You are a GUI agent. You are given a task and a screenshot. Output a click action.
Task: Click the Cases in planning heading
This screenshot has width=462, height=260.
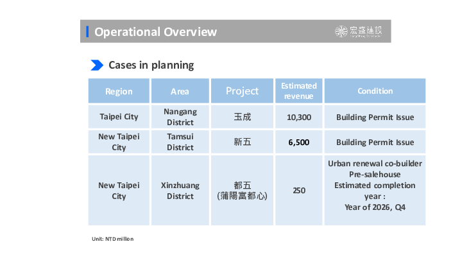(151, 65)
